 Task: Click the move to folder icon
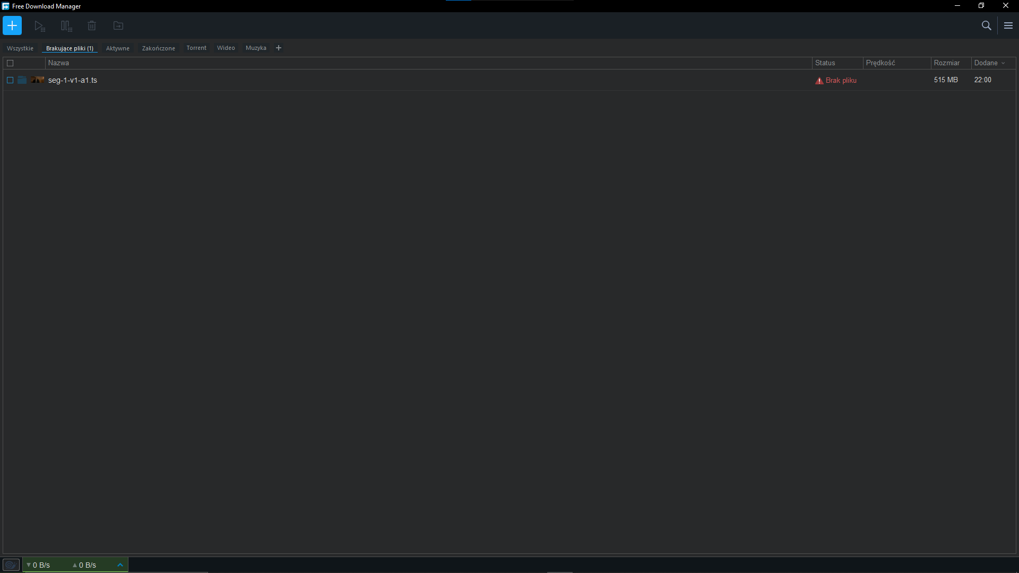tap(118, 25)
